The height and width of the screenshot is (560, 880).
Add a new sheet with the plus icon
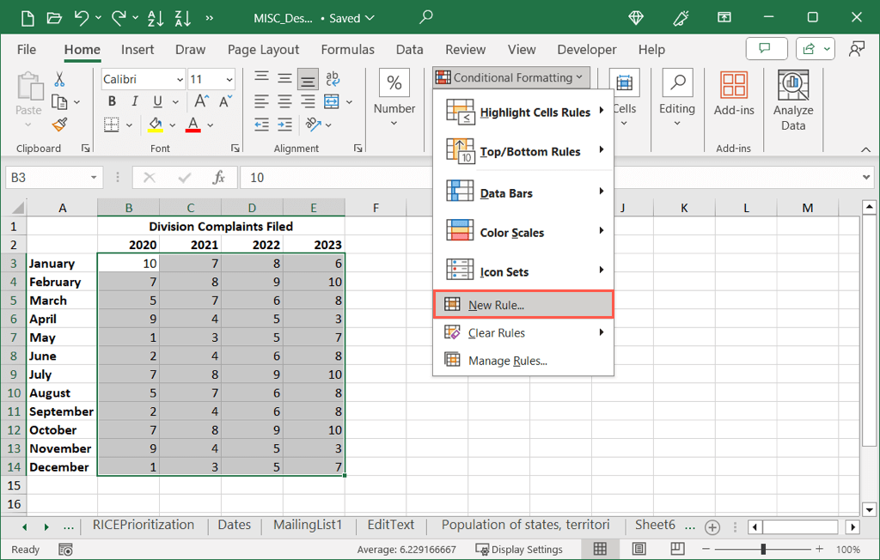point(712,527)
